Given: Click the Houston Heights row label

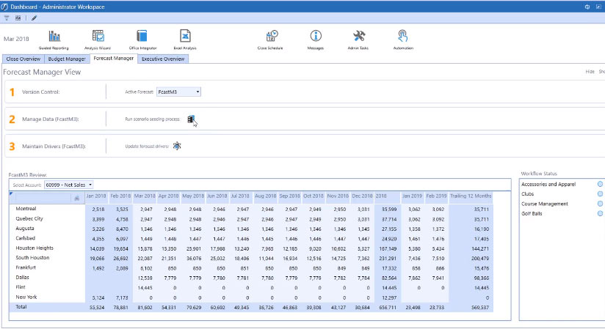Looking at the screenshot, I should click(35, 248).
